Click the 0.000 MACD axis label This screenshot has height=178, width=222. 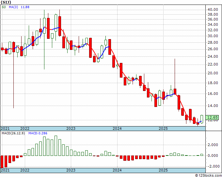coord(213,156)
